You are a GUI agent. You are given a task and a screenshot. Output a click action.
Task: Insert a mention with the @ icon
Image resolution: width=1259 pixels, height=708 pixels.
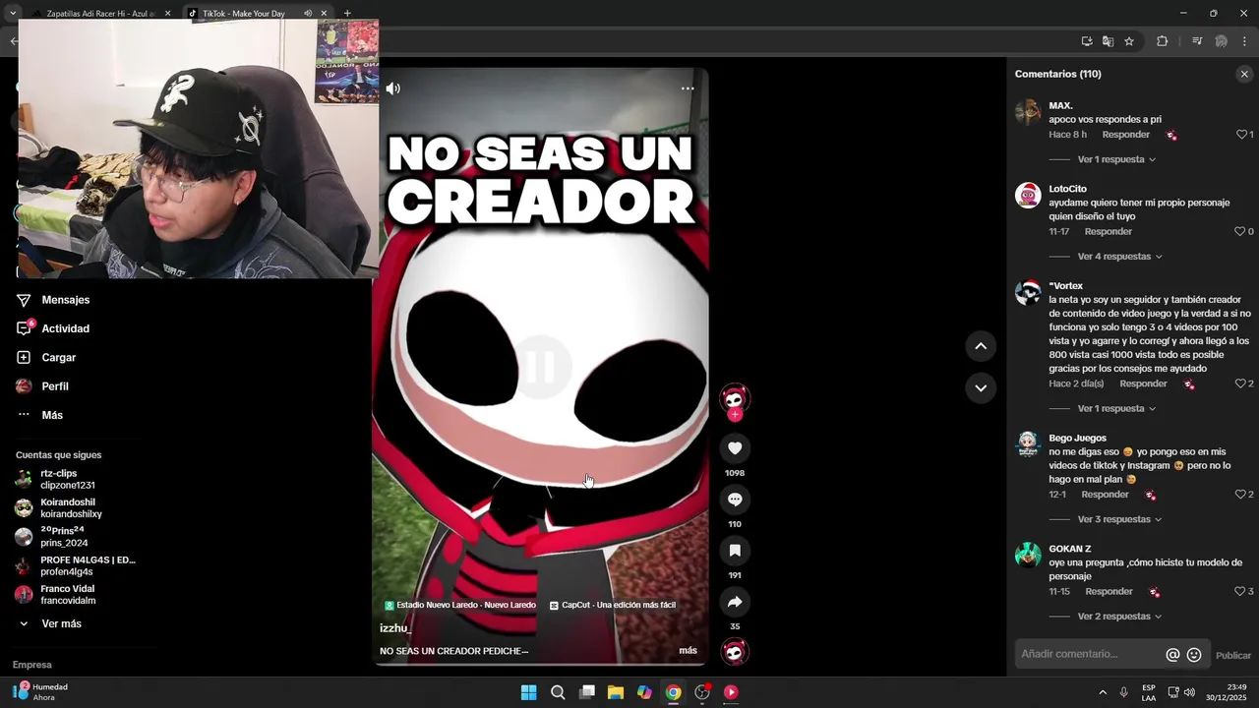coord(1172,655)
